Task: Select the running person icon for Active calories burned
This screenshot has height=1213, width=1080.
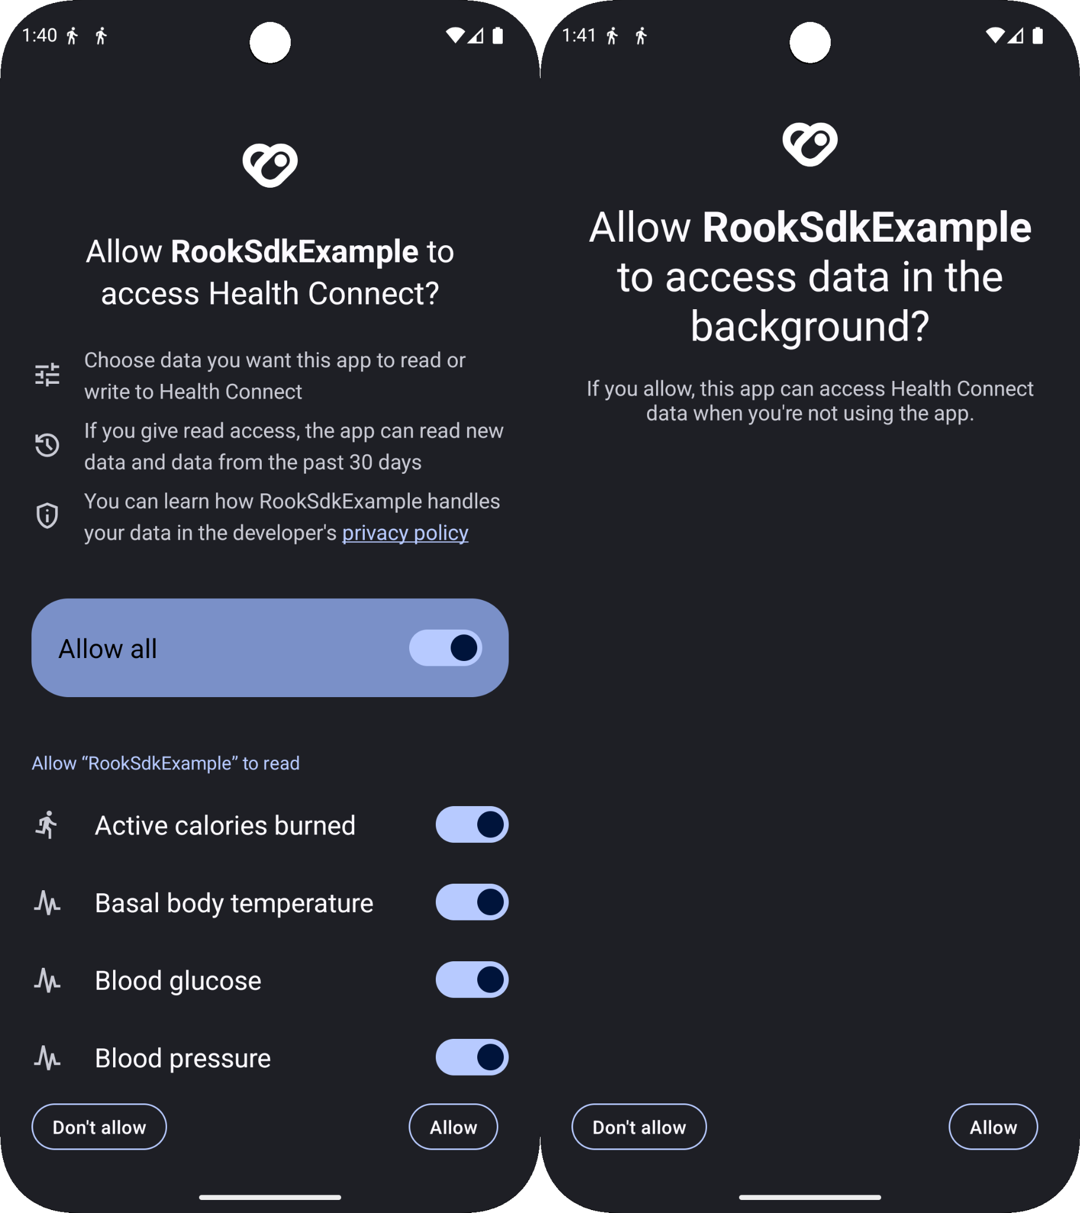Action: 47,825
